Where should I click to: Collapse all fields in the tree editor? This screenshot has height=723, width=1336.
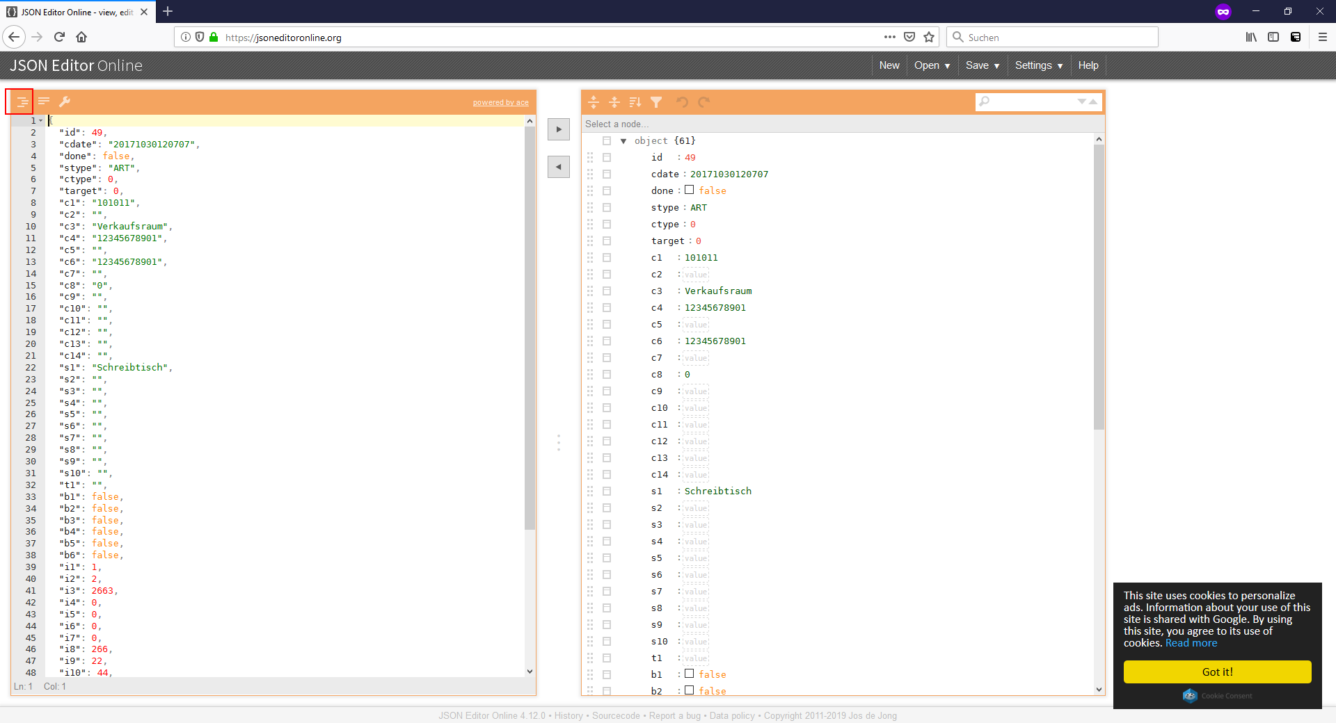click(x=614, y=102)
